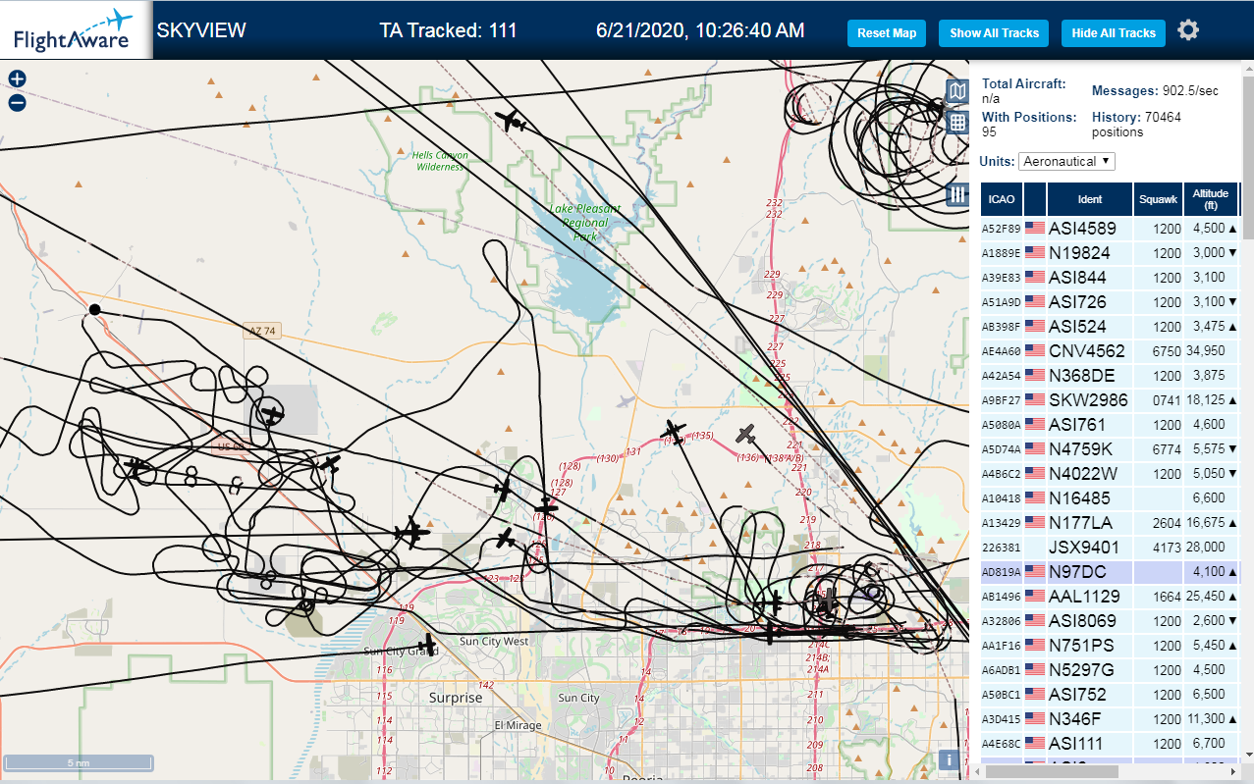Click right arrow of horizontal scrollbar
This screenshot has height=784, width=1254.
pyautogui.click(x=1233, y=772)
